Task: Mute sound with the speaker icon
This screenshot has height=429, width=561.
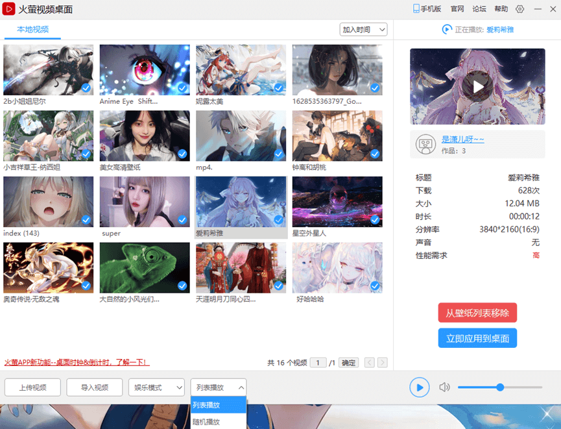Action: click(x=444, y=387)
